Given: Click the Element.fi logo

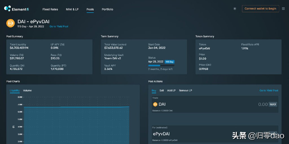Looking at the screenshot, I should 16,9.
